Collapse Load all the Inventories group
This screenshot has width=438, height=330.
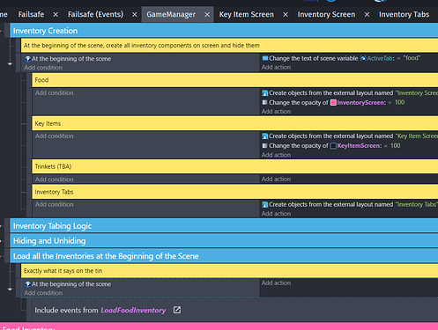tap(2, 256)
